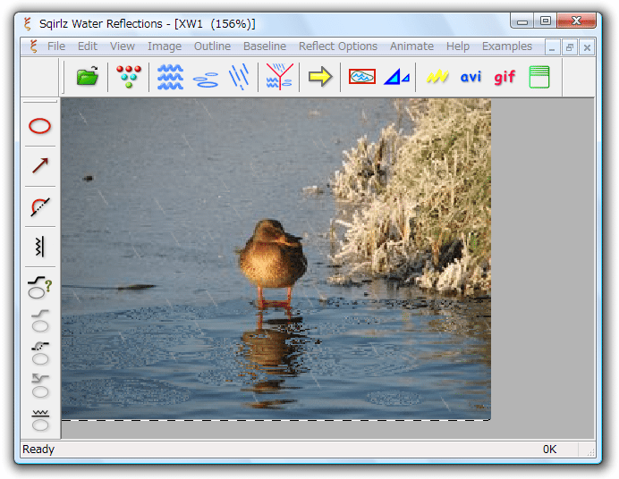
Task: Click the status bar resize grip
Action: click(590, 452)
